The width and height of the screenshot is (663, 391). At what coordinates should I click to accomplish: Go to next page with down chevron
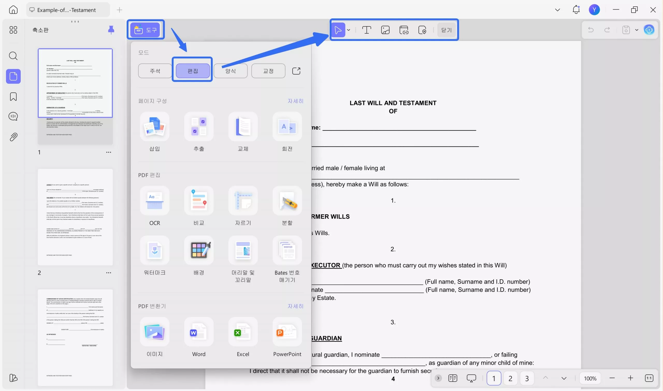click(x=564, y=378)
